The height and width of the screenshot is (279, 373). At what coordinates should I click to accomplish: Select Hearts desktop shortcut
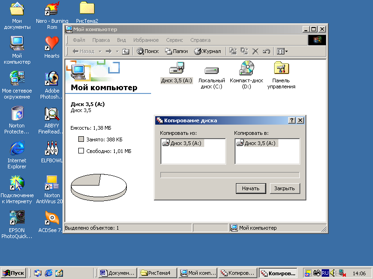click(x=52, y=47)
